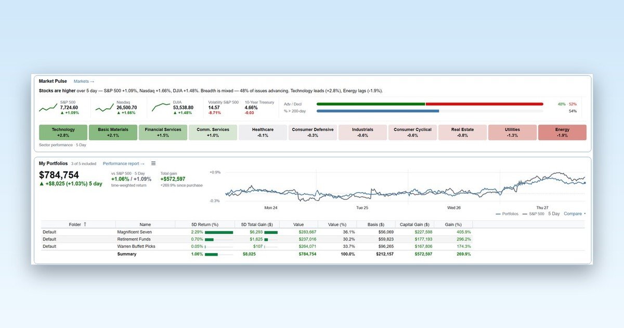Sort by the Name column header
The height and width of the screenshot is (328, 624).
[145, 224]
